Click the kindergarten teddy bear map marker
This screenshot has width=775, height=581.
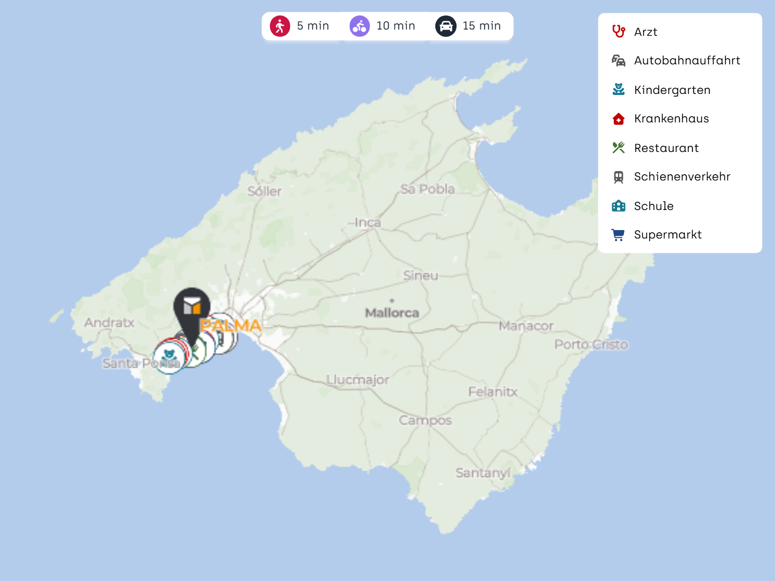[169, 357]
